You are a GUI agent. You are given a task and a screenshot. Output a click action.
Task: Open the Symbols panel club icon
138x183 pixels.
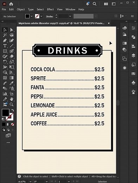click(133, 82)
